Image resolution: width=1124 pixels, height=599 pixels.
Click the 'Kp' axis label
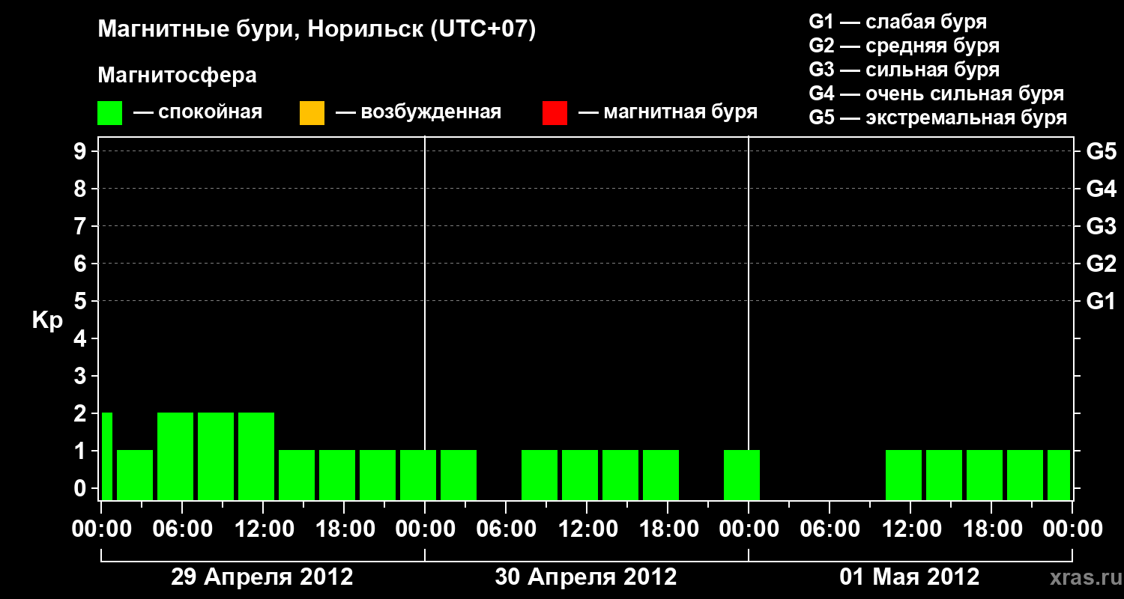point(47,321)
